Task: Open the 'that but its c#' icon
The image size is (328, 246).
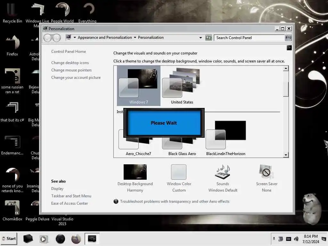Action: pyautogui.click(x=12, y=111)
